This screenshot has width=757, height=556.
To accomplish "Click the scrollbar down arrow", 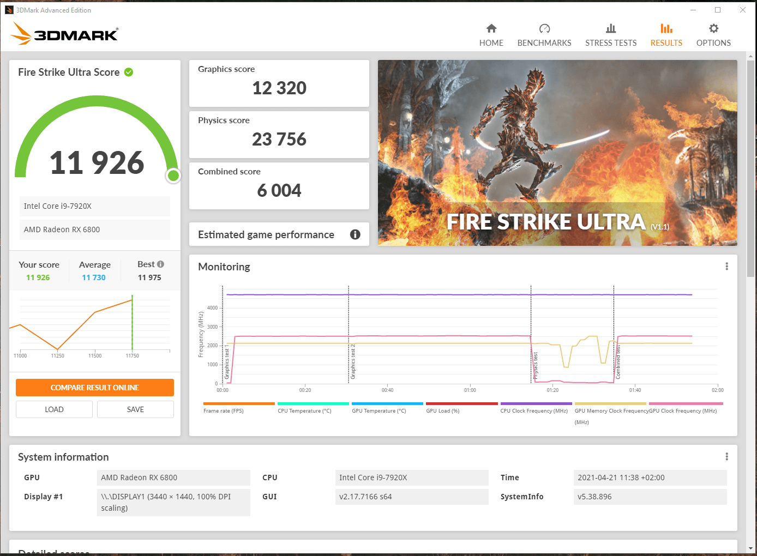I will 751,548.
